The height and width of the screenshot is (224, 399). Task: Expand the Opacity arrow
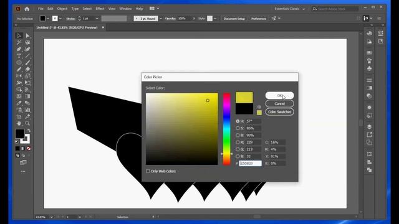(194, 19)
